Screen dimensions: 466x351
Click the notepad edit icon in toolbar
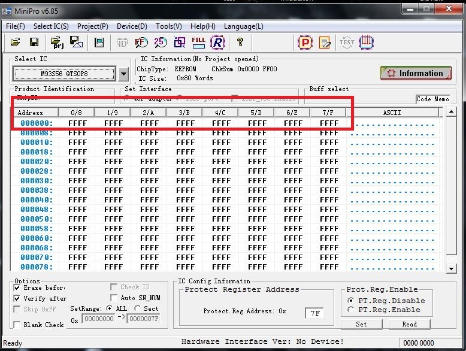(325, 43)
